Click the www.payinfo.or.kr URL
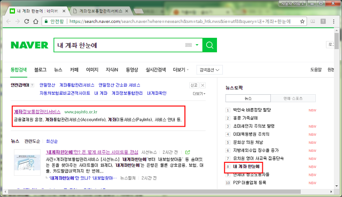Viewport: 342px width, 197px height. 81,112
